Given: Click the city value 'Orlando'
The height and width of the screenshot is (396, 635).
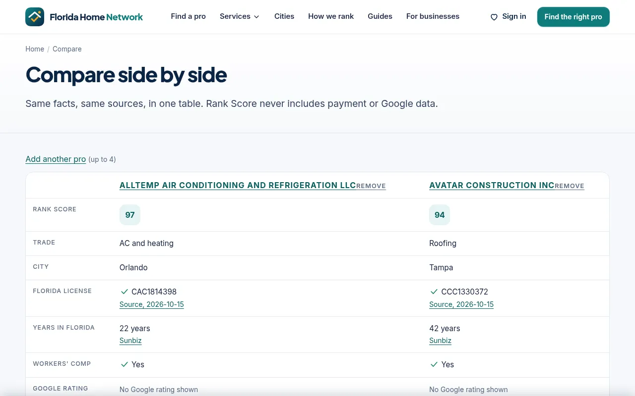Looking at the screenshot, I should click(133, 268).
